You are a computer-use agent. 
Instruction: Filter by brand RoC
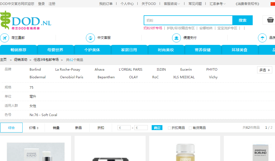(155, 77)
